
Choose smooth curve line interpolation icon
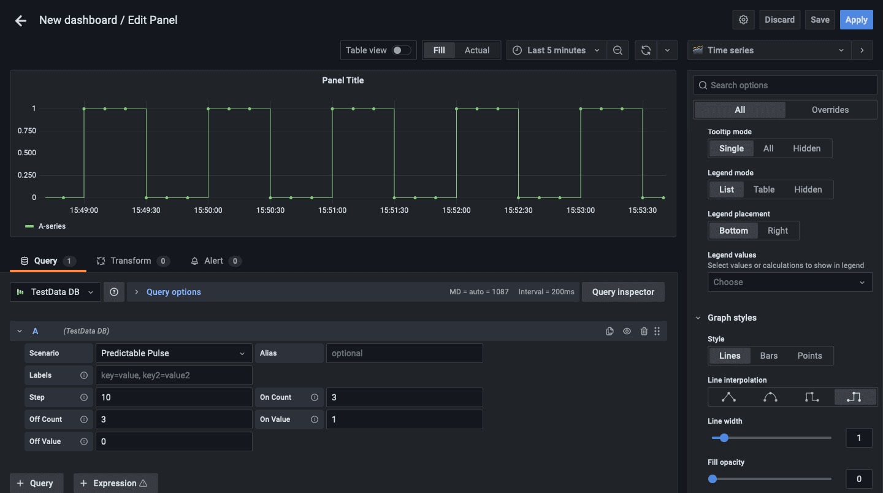click(x=770, y=397)
